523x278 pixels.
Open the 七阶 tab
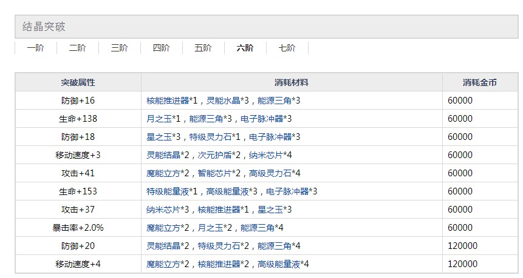click(287, 48)
